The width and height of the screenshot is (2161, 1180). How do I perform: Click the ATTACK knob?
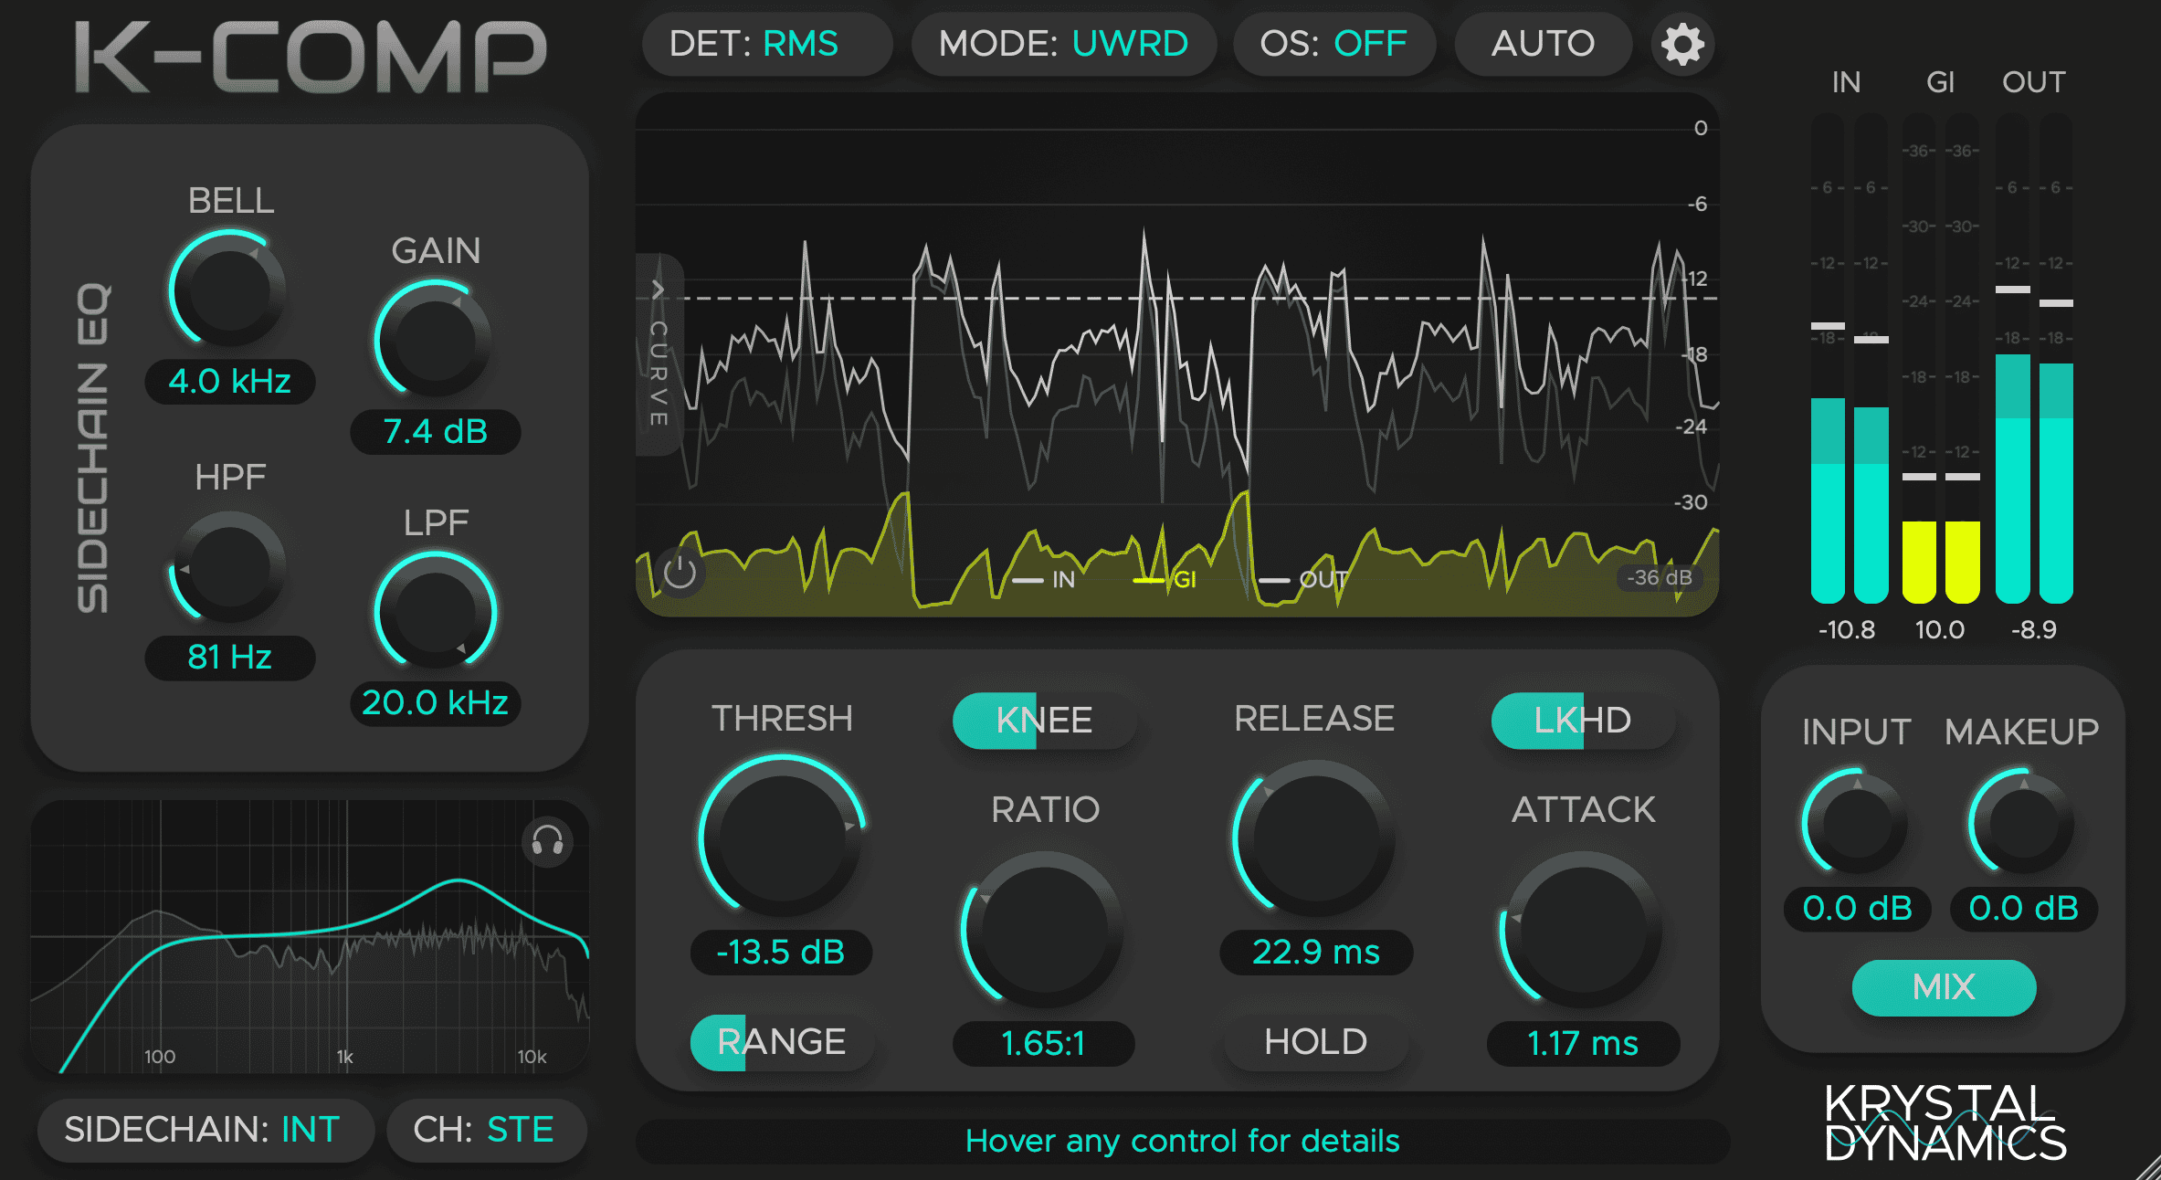point(1583,929)
